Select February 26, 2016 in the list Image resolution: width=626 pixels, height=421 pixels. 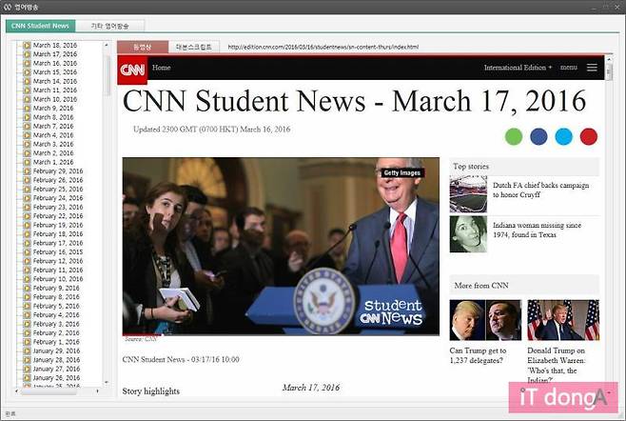[x=58, y=180]
